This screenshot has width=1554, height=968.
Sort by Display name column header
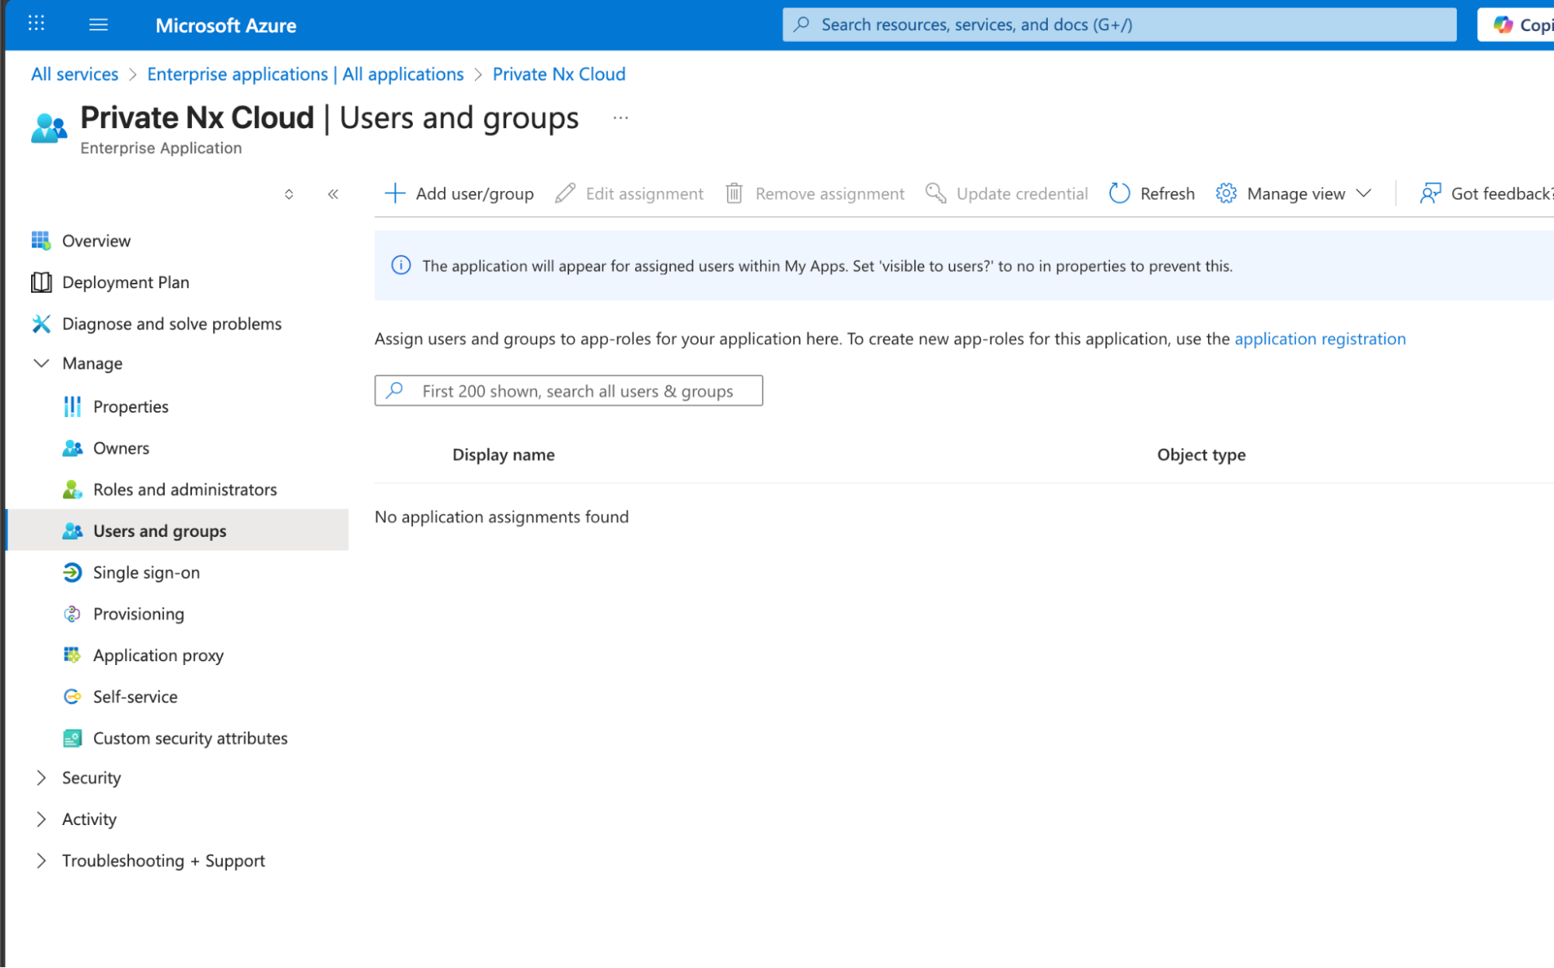pyautogui.click(x=504, y=454)
